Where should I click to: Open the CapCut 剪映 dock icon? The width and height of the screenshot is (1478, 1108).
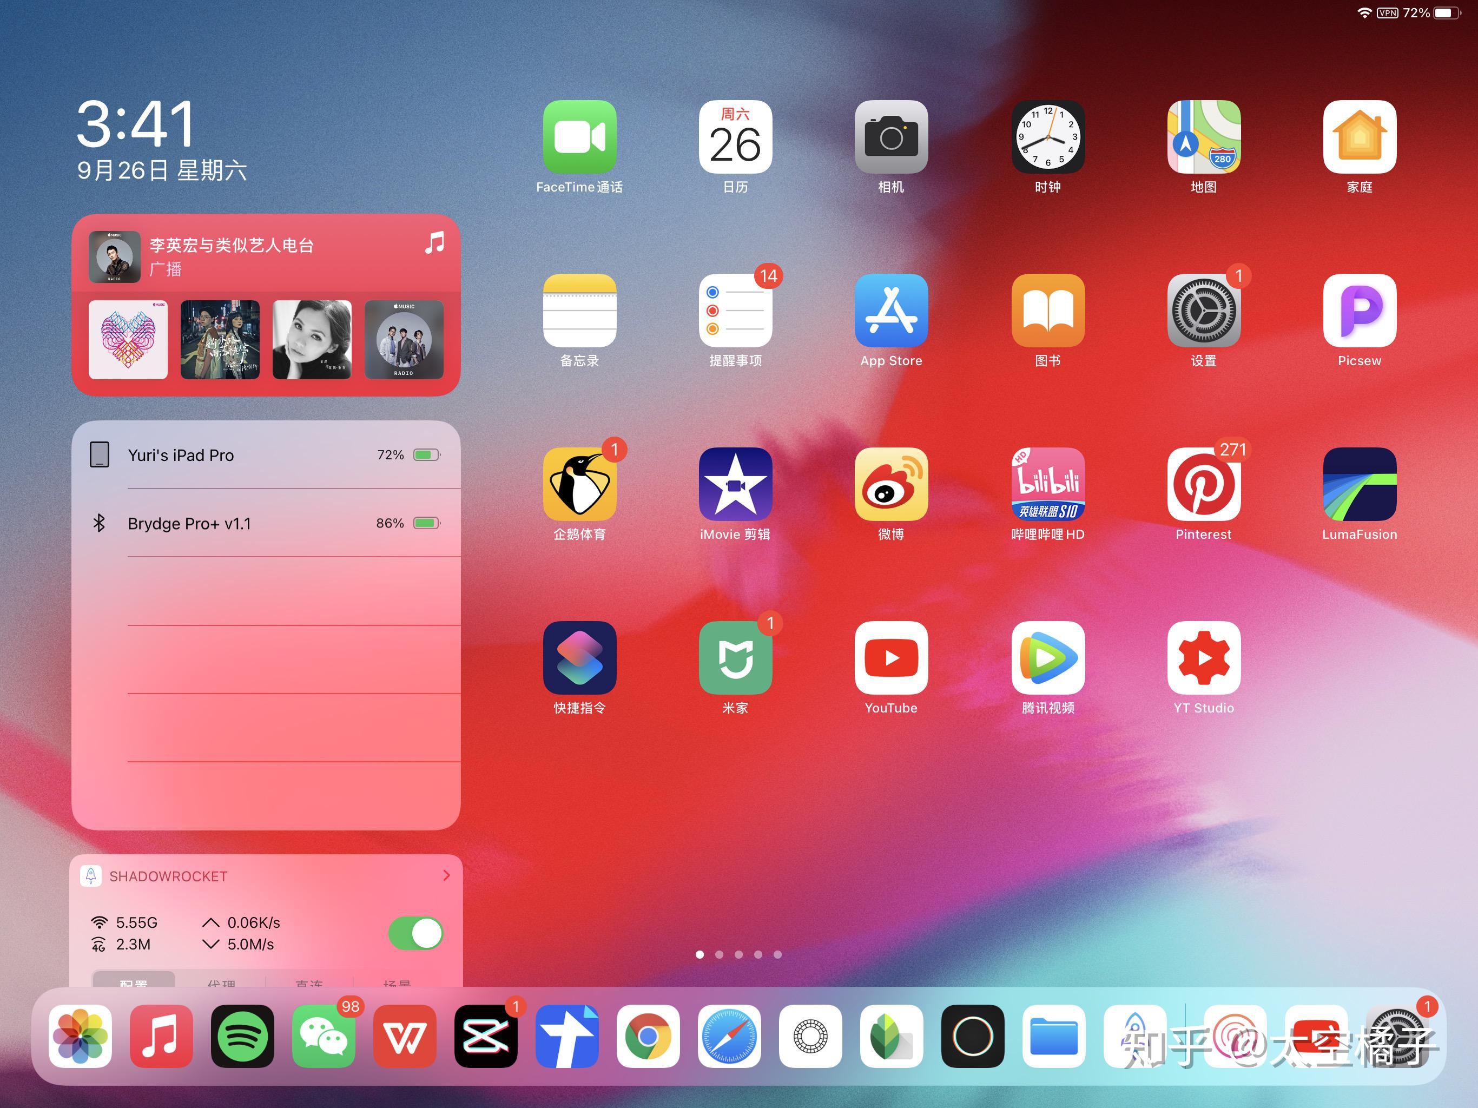[x=486, y=1036]
